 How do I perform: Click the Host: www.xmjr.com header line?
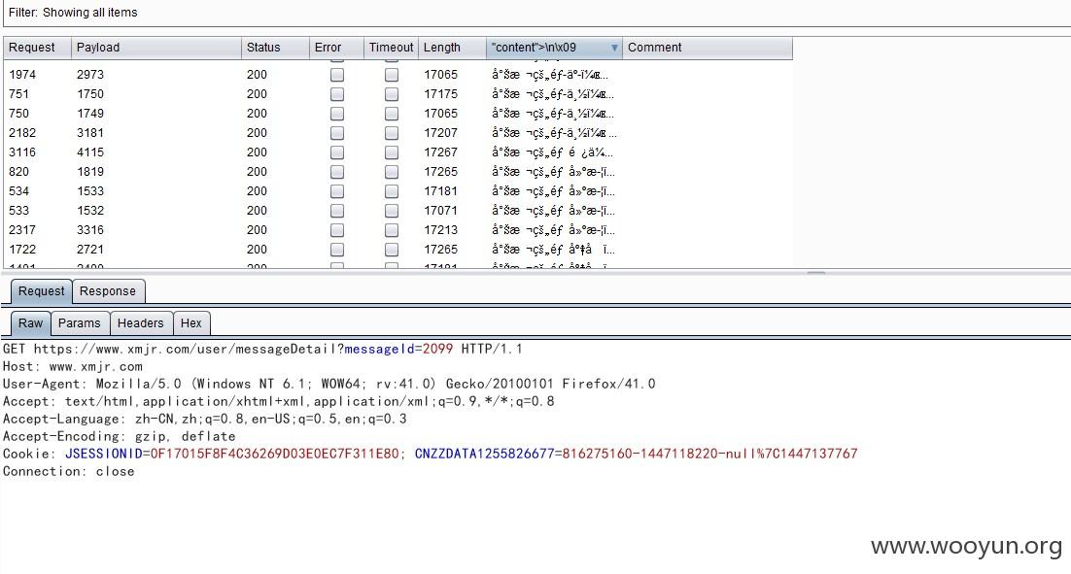[72, 366]
